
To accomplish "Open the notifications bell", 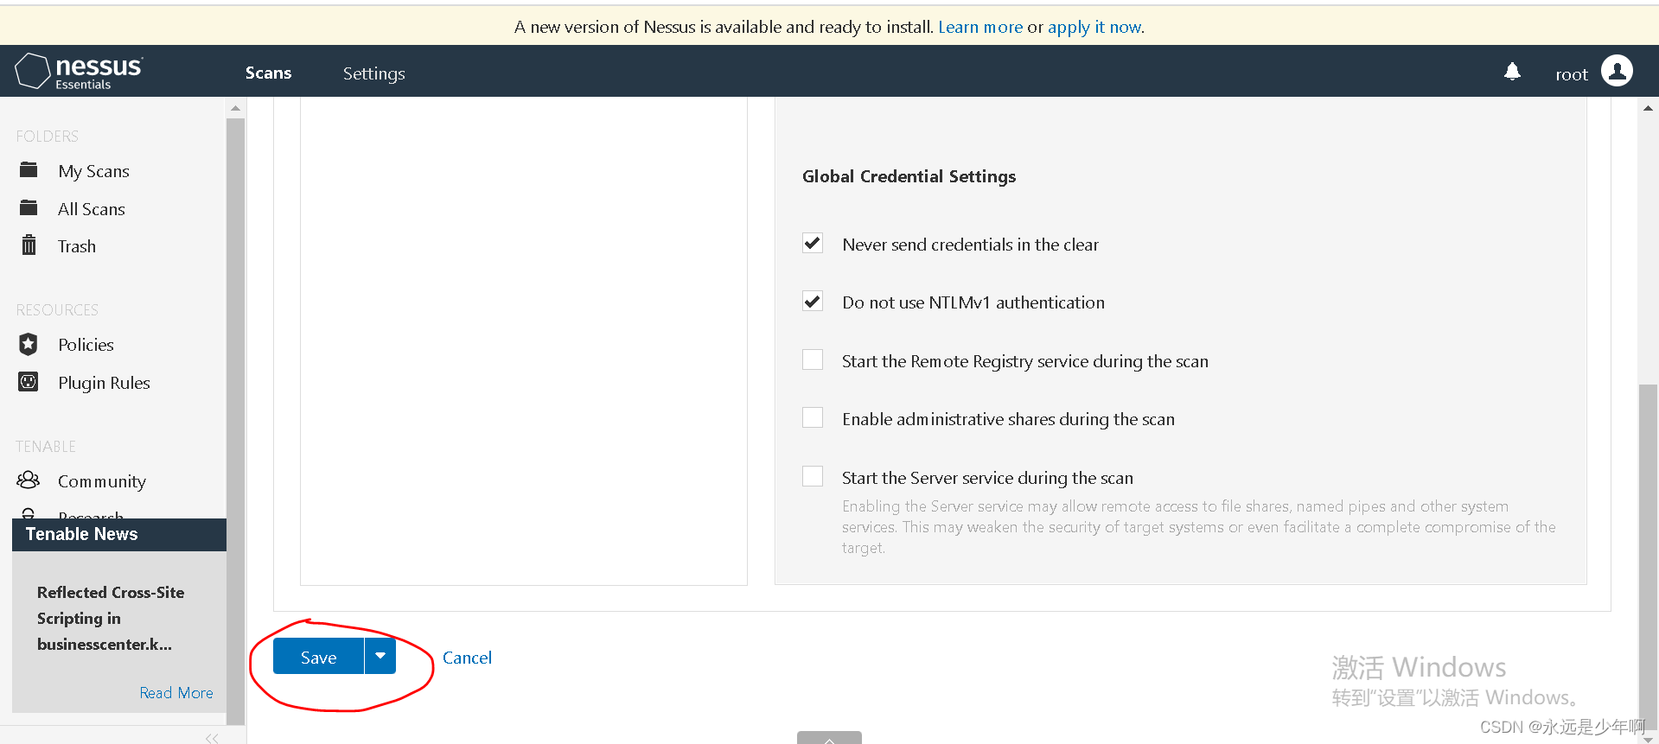I will (x=1512, y=72).
